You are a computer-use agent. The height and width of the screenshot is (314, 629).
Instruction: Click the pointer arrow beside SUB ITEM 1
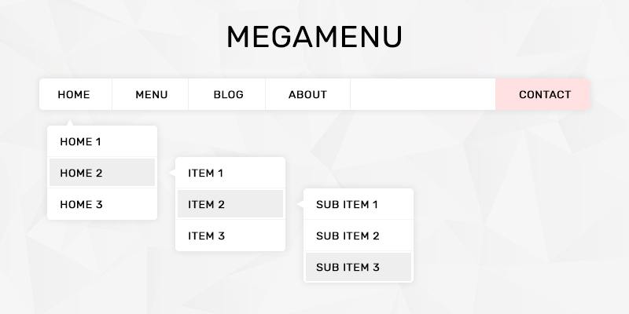301,205
